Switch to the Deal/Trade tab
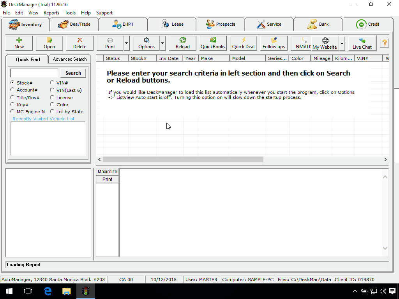This screenshot has height=299, width=399. pyautogui.click(x=74, y=25)
